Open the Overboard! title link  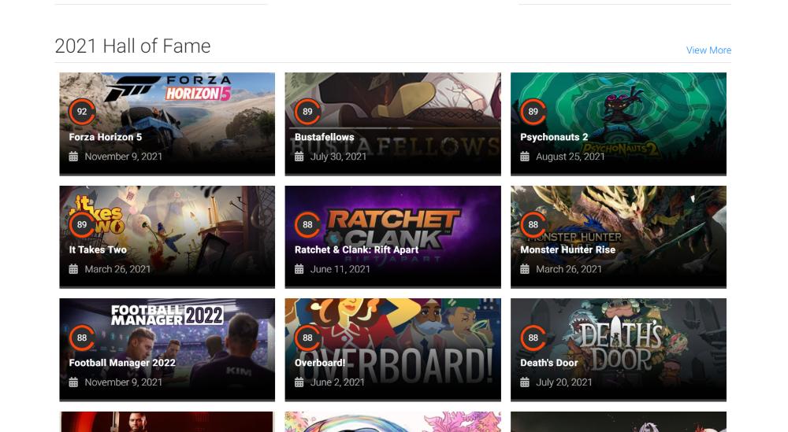[x=320, y=363]
